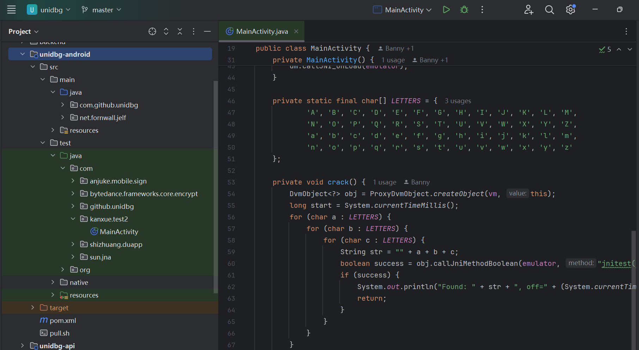Image resolution: width=639 pixels, height=350 pixels.
Task: Expand the unidbg-api module
Action: (23, 345)
